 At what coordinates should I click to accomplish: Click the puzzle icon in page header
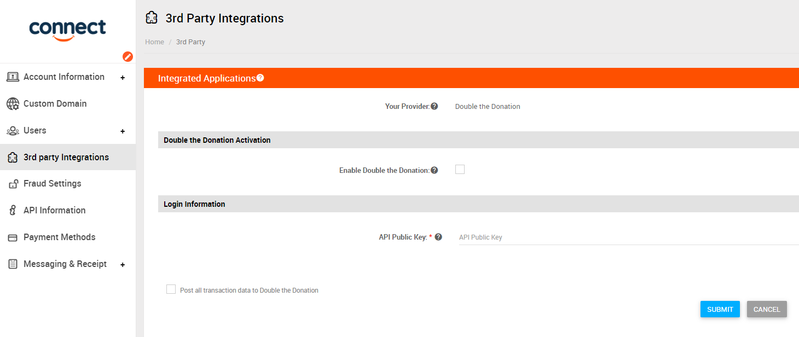(152, 18)
